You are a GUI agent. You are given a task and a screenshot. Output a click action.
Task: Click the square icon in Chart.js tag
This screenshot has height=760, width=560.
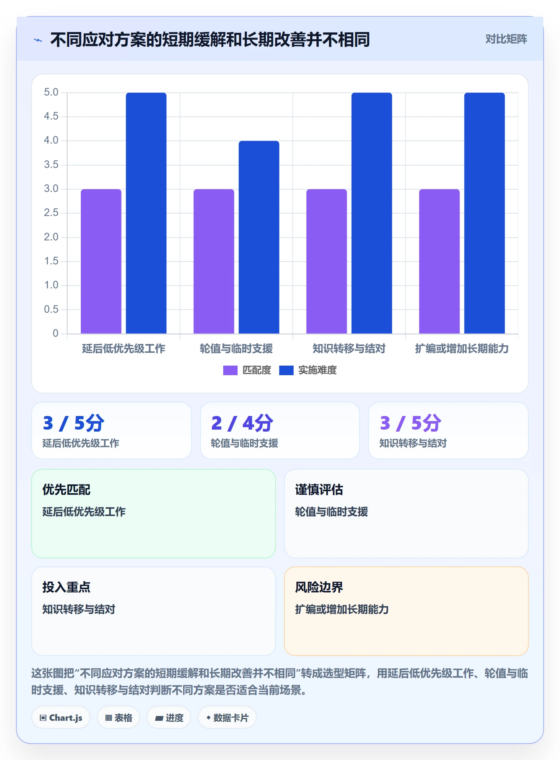click(x=43, y=718)
